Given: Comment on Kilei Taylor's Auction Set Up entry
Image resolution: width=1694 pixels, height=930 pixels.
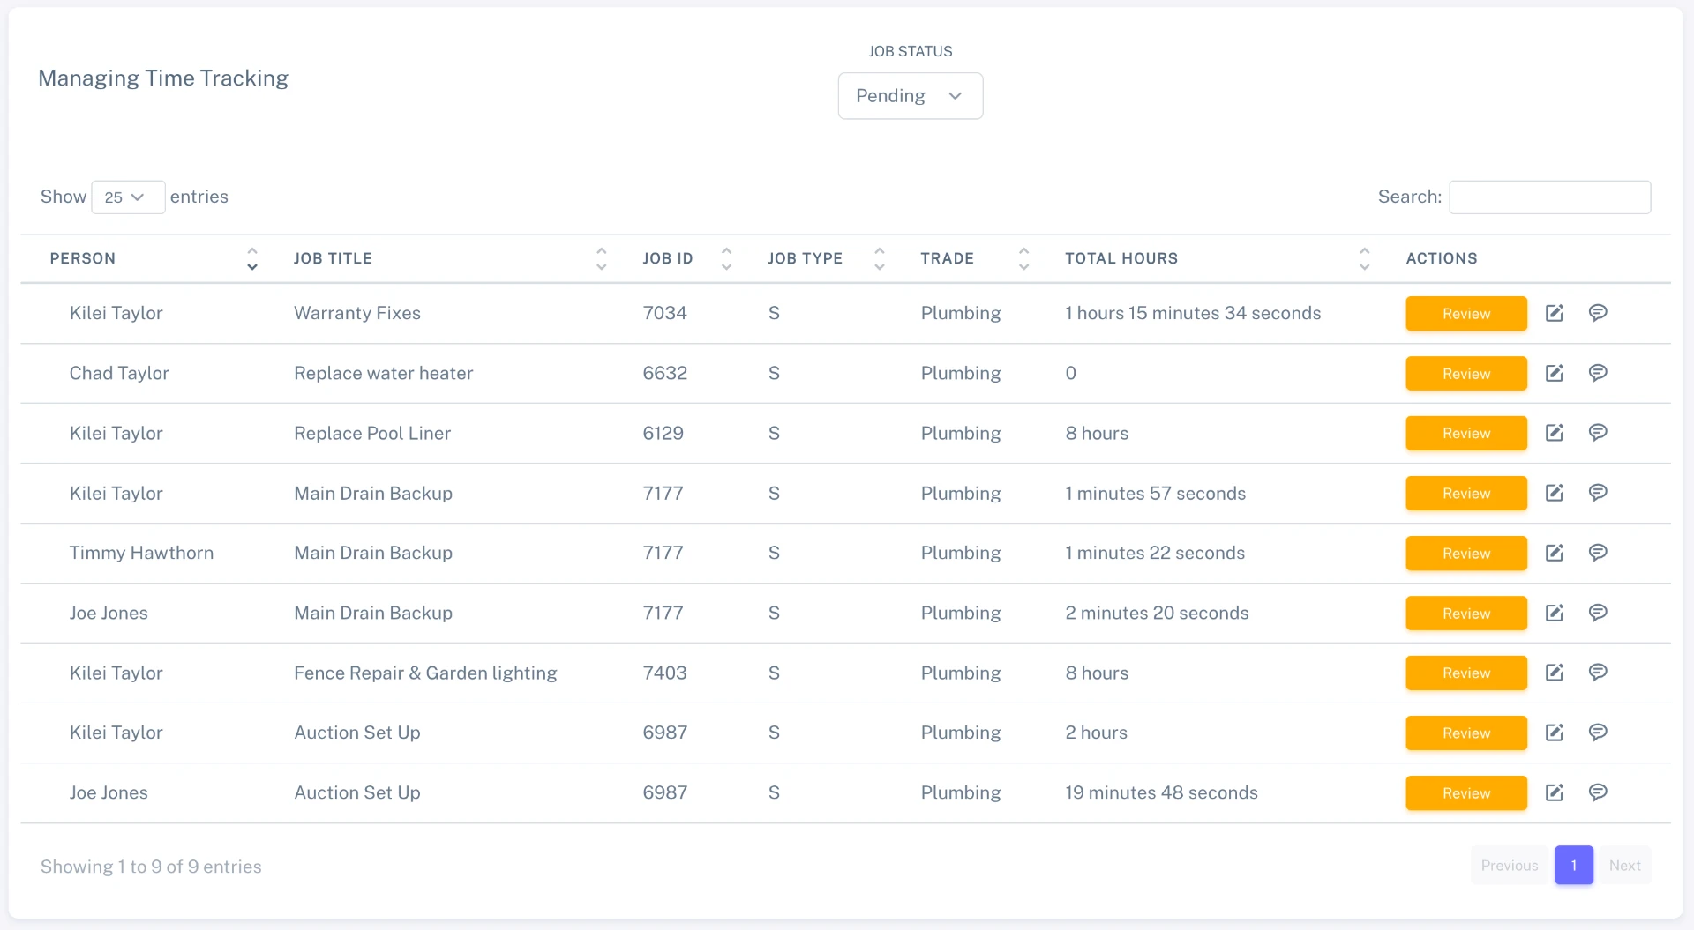Looking at the screenshot, I should 1598,733.
